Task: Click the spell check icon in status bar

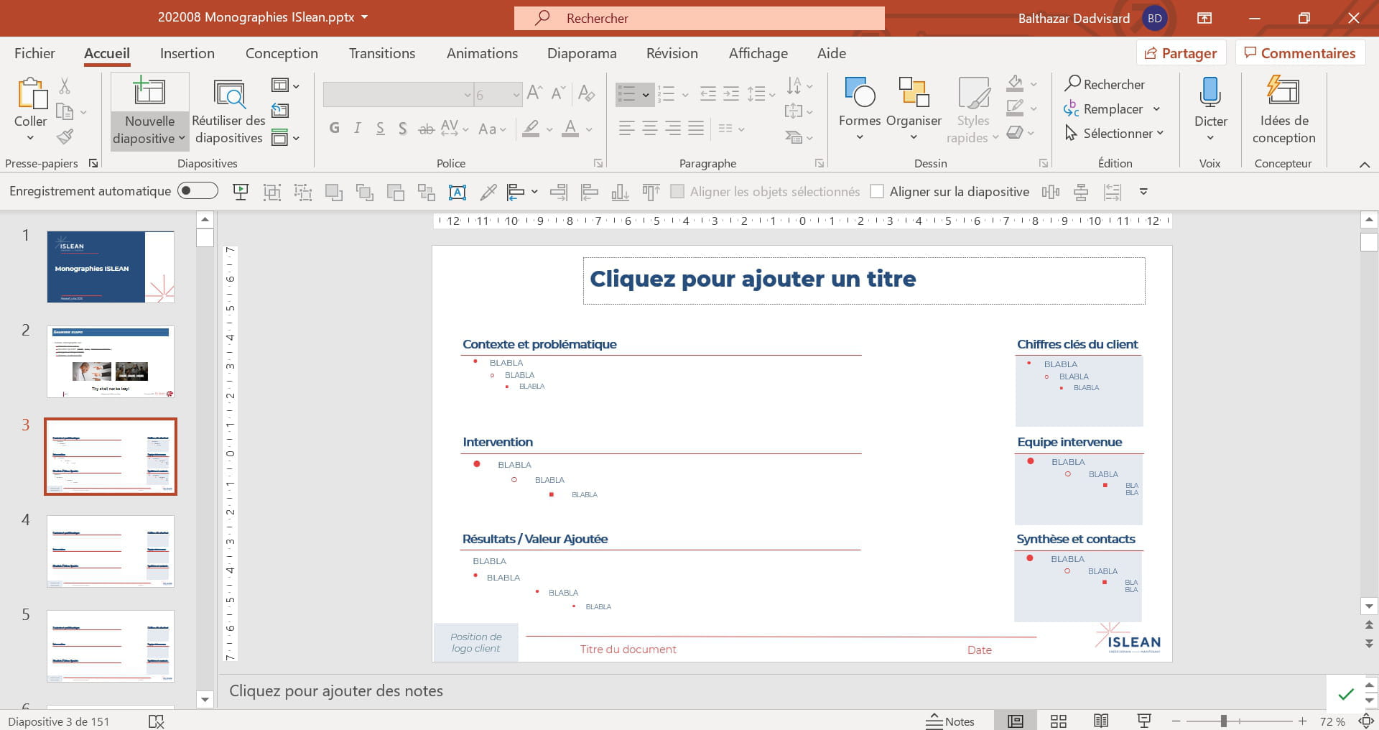Action: tap(157, 721)
